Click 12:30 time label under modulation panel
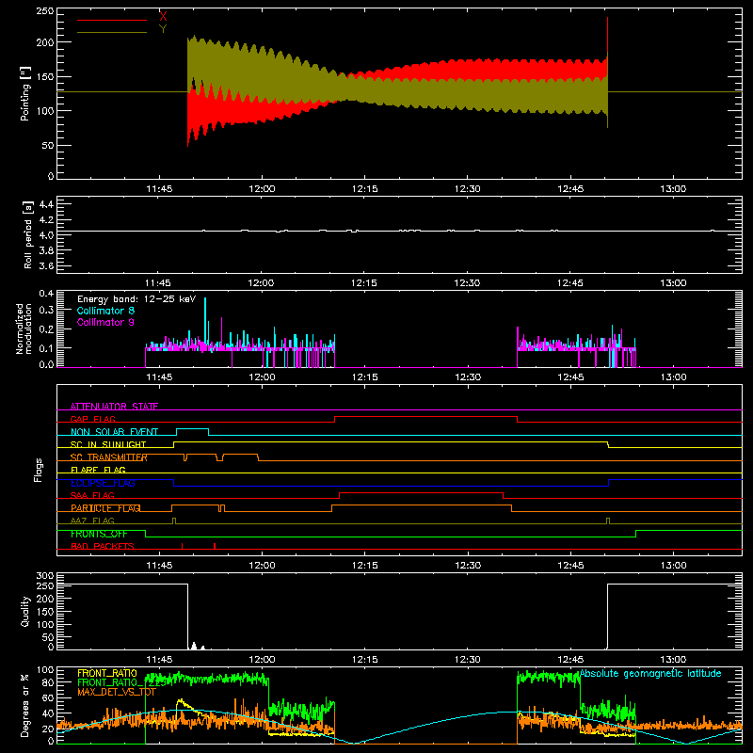753x753 pixels. (x=467, y=377)
